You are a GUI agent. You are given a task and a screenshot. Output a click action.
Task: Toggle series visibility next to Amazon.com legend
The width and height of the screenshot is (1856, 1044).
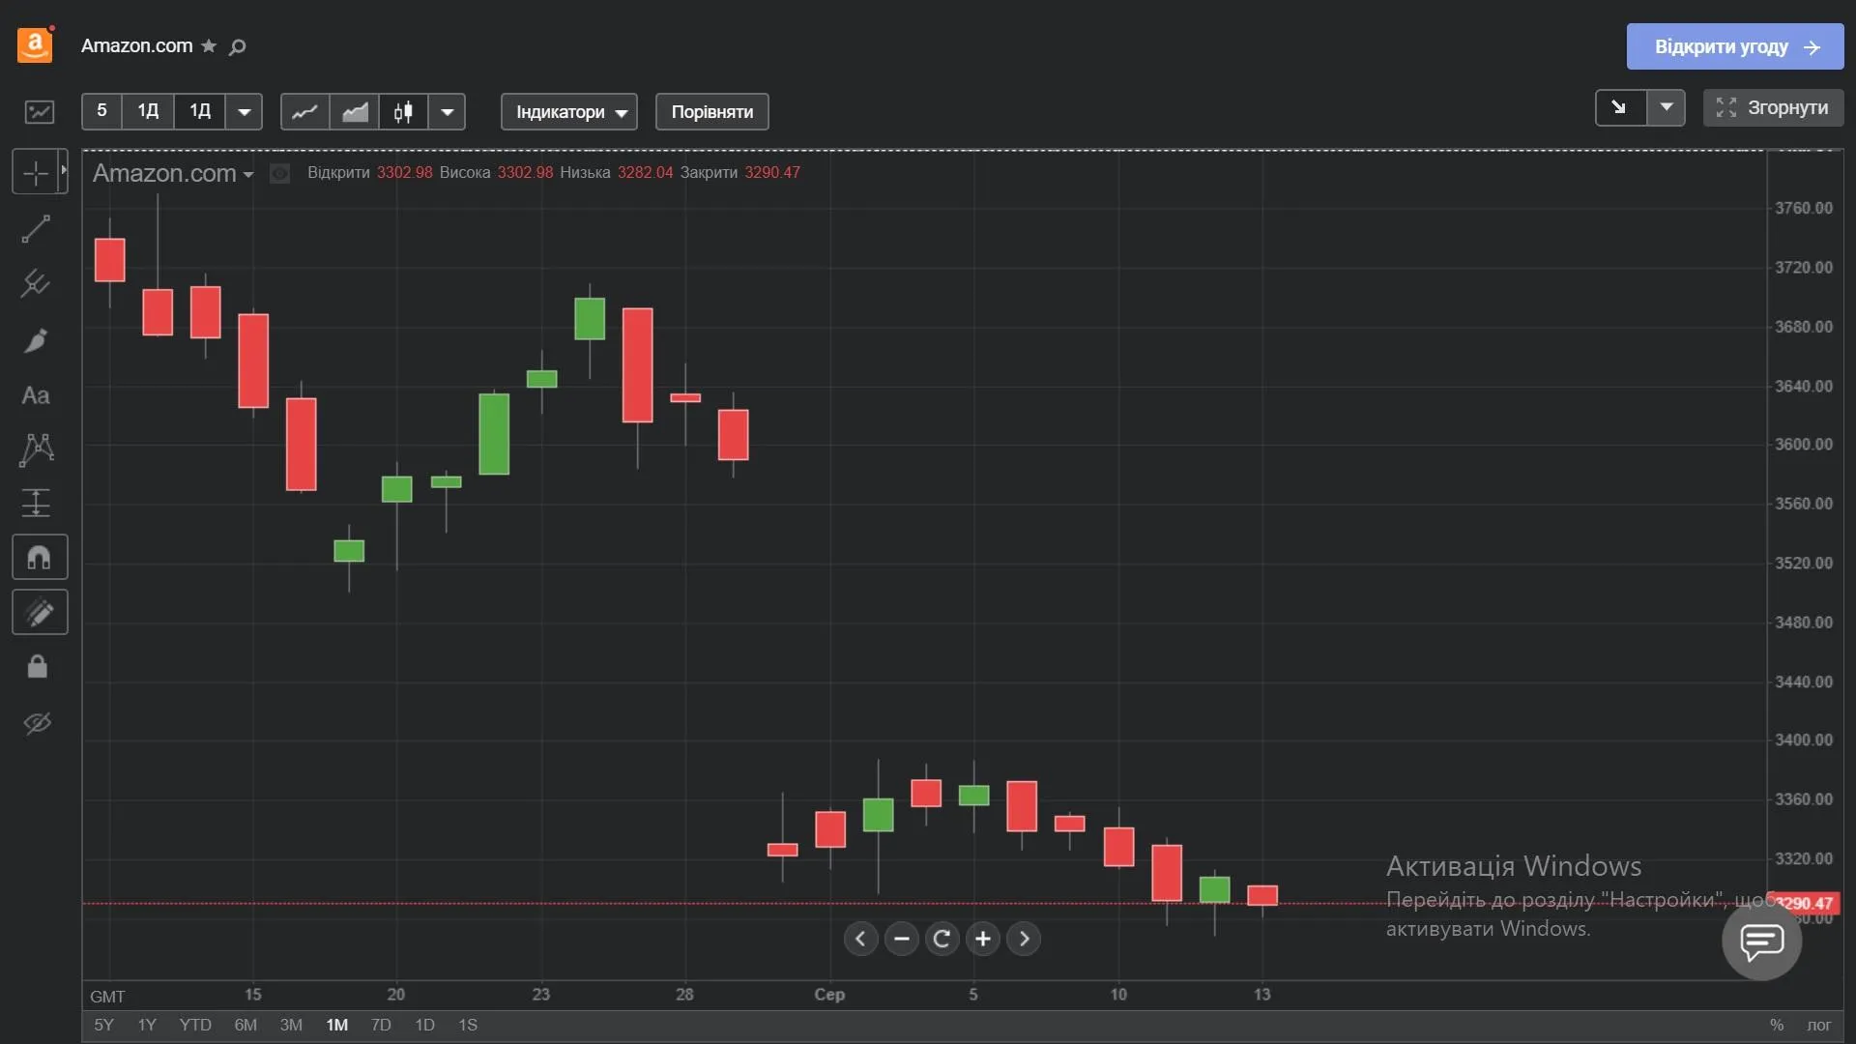[279, 173]
